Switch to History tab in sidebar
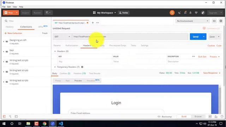226x127 pixels. pyautogui.click(x=10, y=27)
